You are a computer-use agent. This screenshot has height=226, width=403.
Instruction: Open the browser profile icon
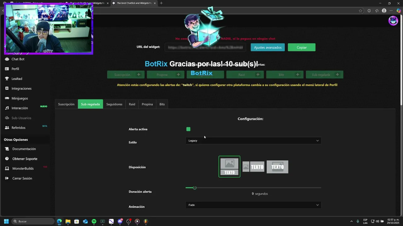(384, 11)
